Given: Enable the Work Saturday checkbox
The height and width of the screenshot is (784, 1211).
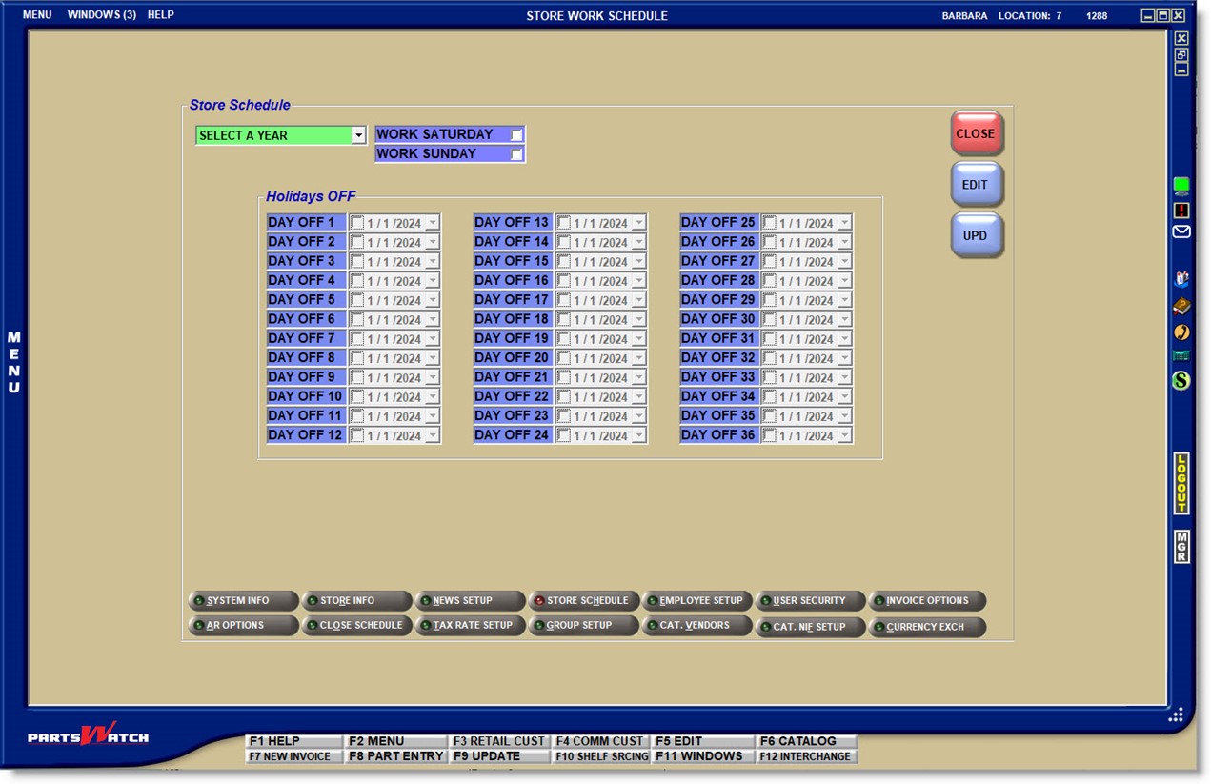Looking at the screenshot, I should 516,134.
